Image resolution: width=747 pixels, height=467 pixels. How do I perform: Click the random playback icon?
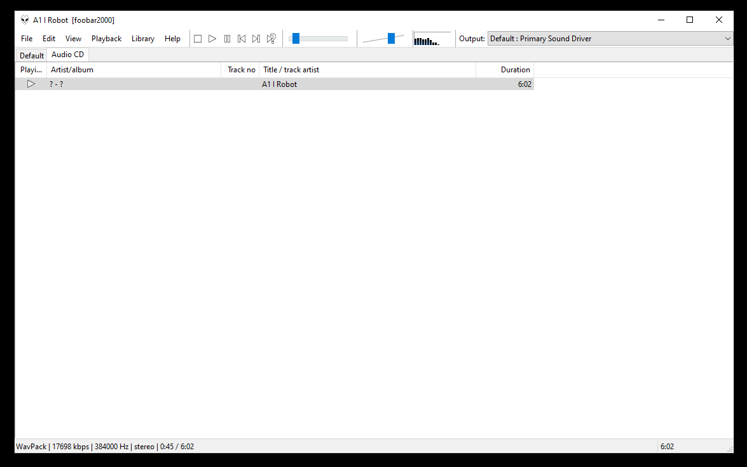point(271,39)
